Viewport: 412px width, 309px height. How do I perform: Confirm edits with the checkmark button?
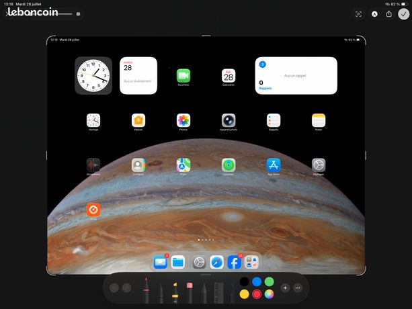tap(403, 14)
